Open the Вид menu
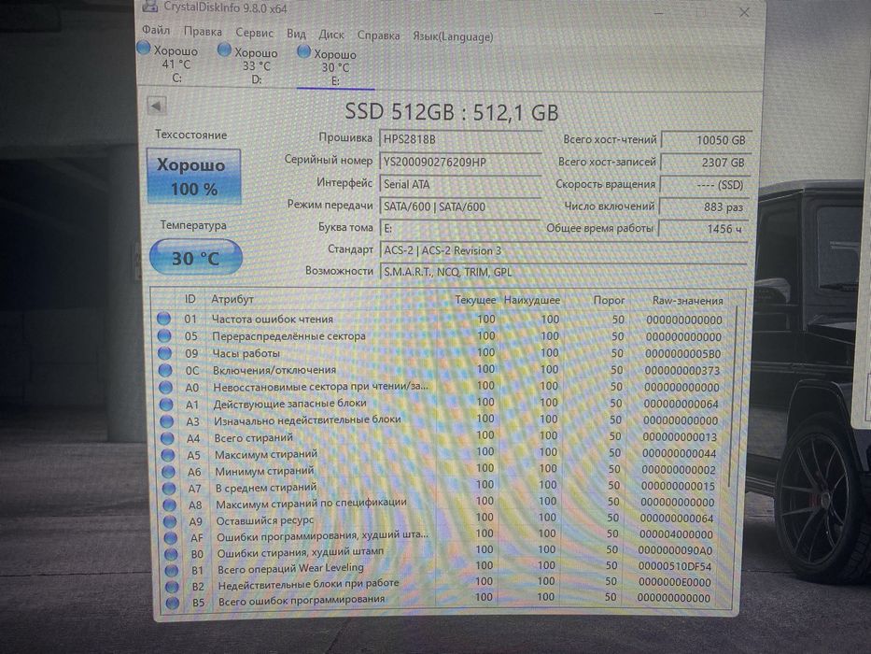This screenshot has height=654, width=871. click(296, 34)
